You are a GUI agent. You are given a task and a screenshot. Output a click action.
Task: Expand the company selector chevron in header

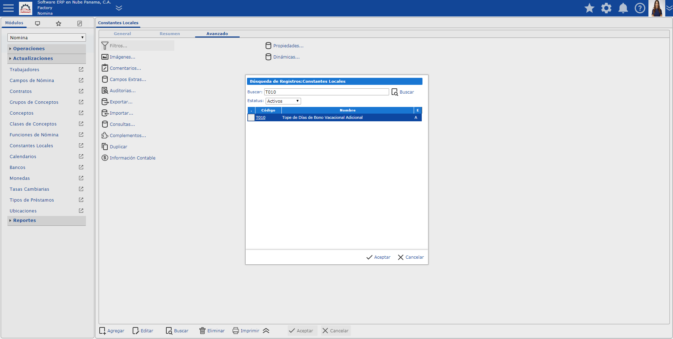pyautogui.click(x=119, y=8)
